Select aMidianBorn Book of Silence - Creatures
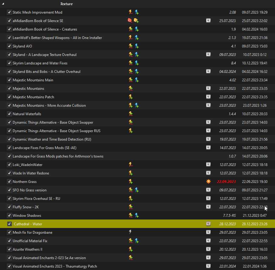The width and height of the screenshot is (275, 270). tap(45, 29)
